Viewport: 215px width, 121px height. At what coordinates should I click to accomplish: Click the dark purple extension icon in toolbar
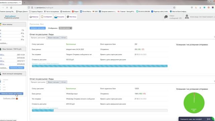tap(213, 7)
